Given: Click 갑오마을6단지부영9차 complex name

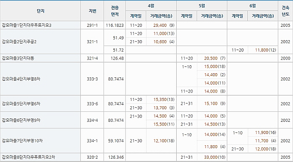Looking at the screenshot, I should pos(21,120).
